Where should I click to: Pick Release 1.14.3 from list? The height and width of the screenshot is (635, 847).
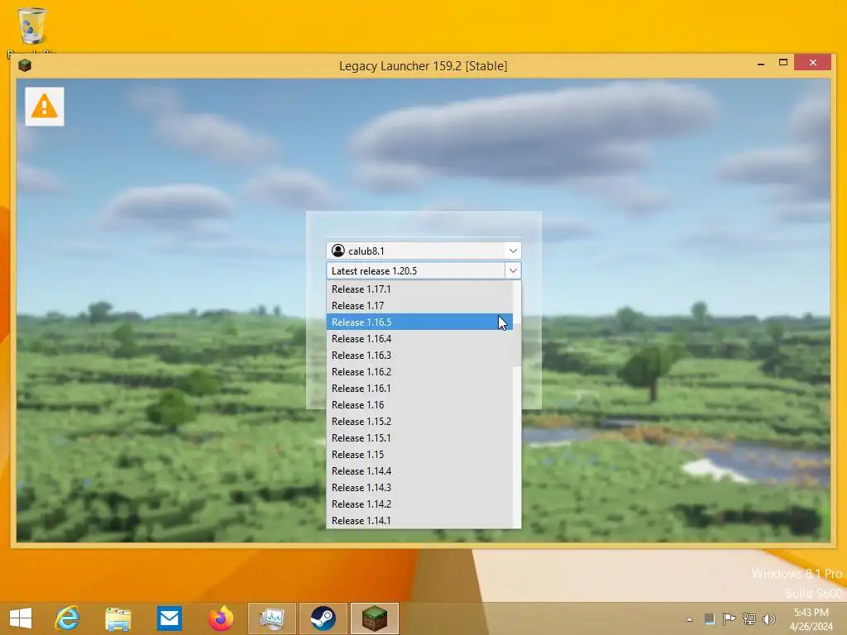419,488
